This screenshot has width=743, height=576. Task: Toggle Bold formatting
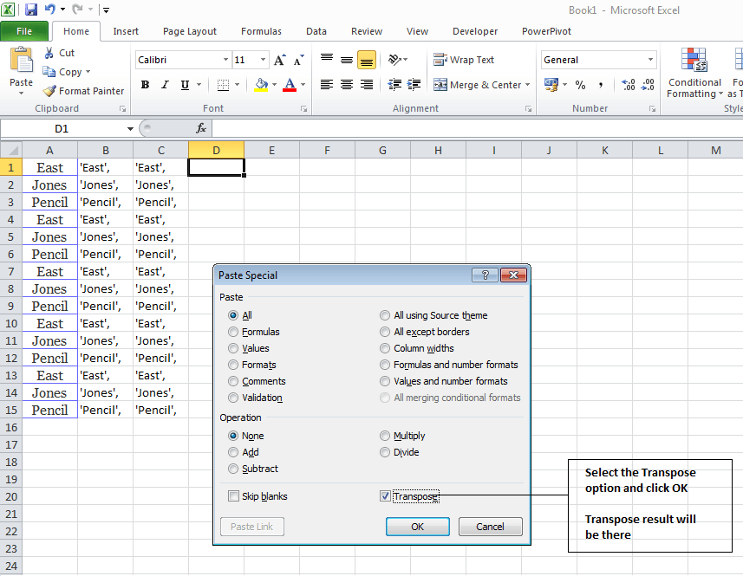click(145, 85)
